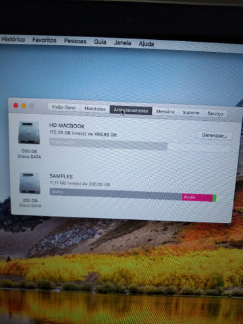Click the red close window button
The width and height of the screenshot is (243, 324).
(16, 105)
